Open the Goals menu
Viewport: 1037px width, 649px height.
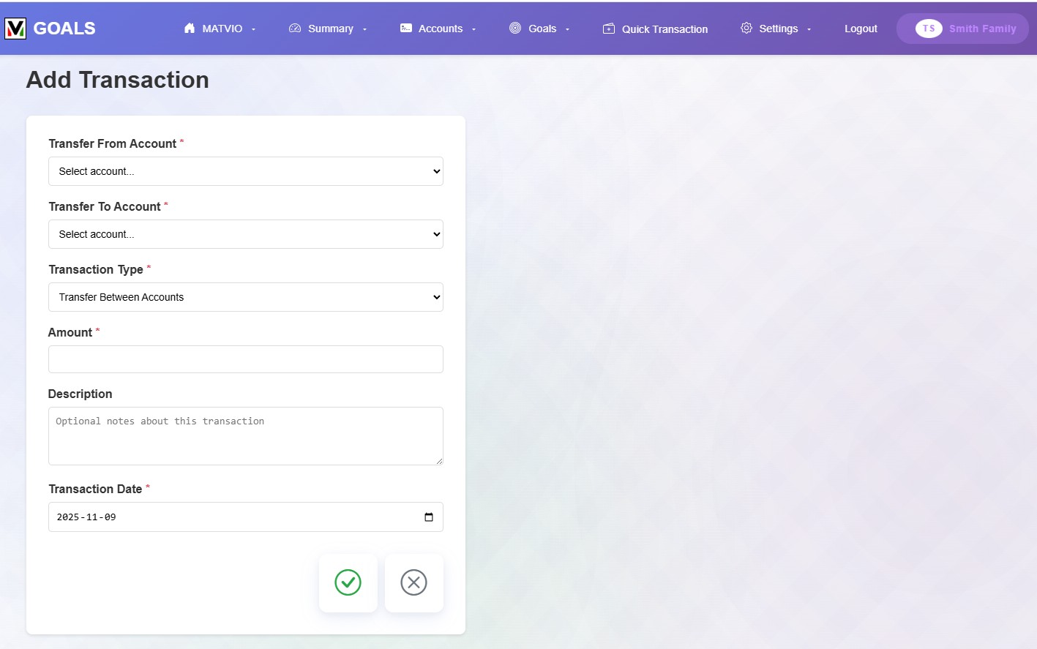click(542, 29)
